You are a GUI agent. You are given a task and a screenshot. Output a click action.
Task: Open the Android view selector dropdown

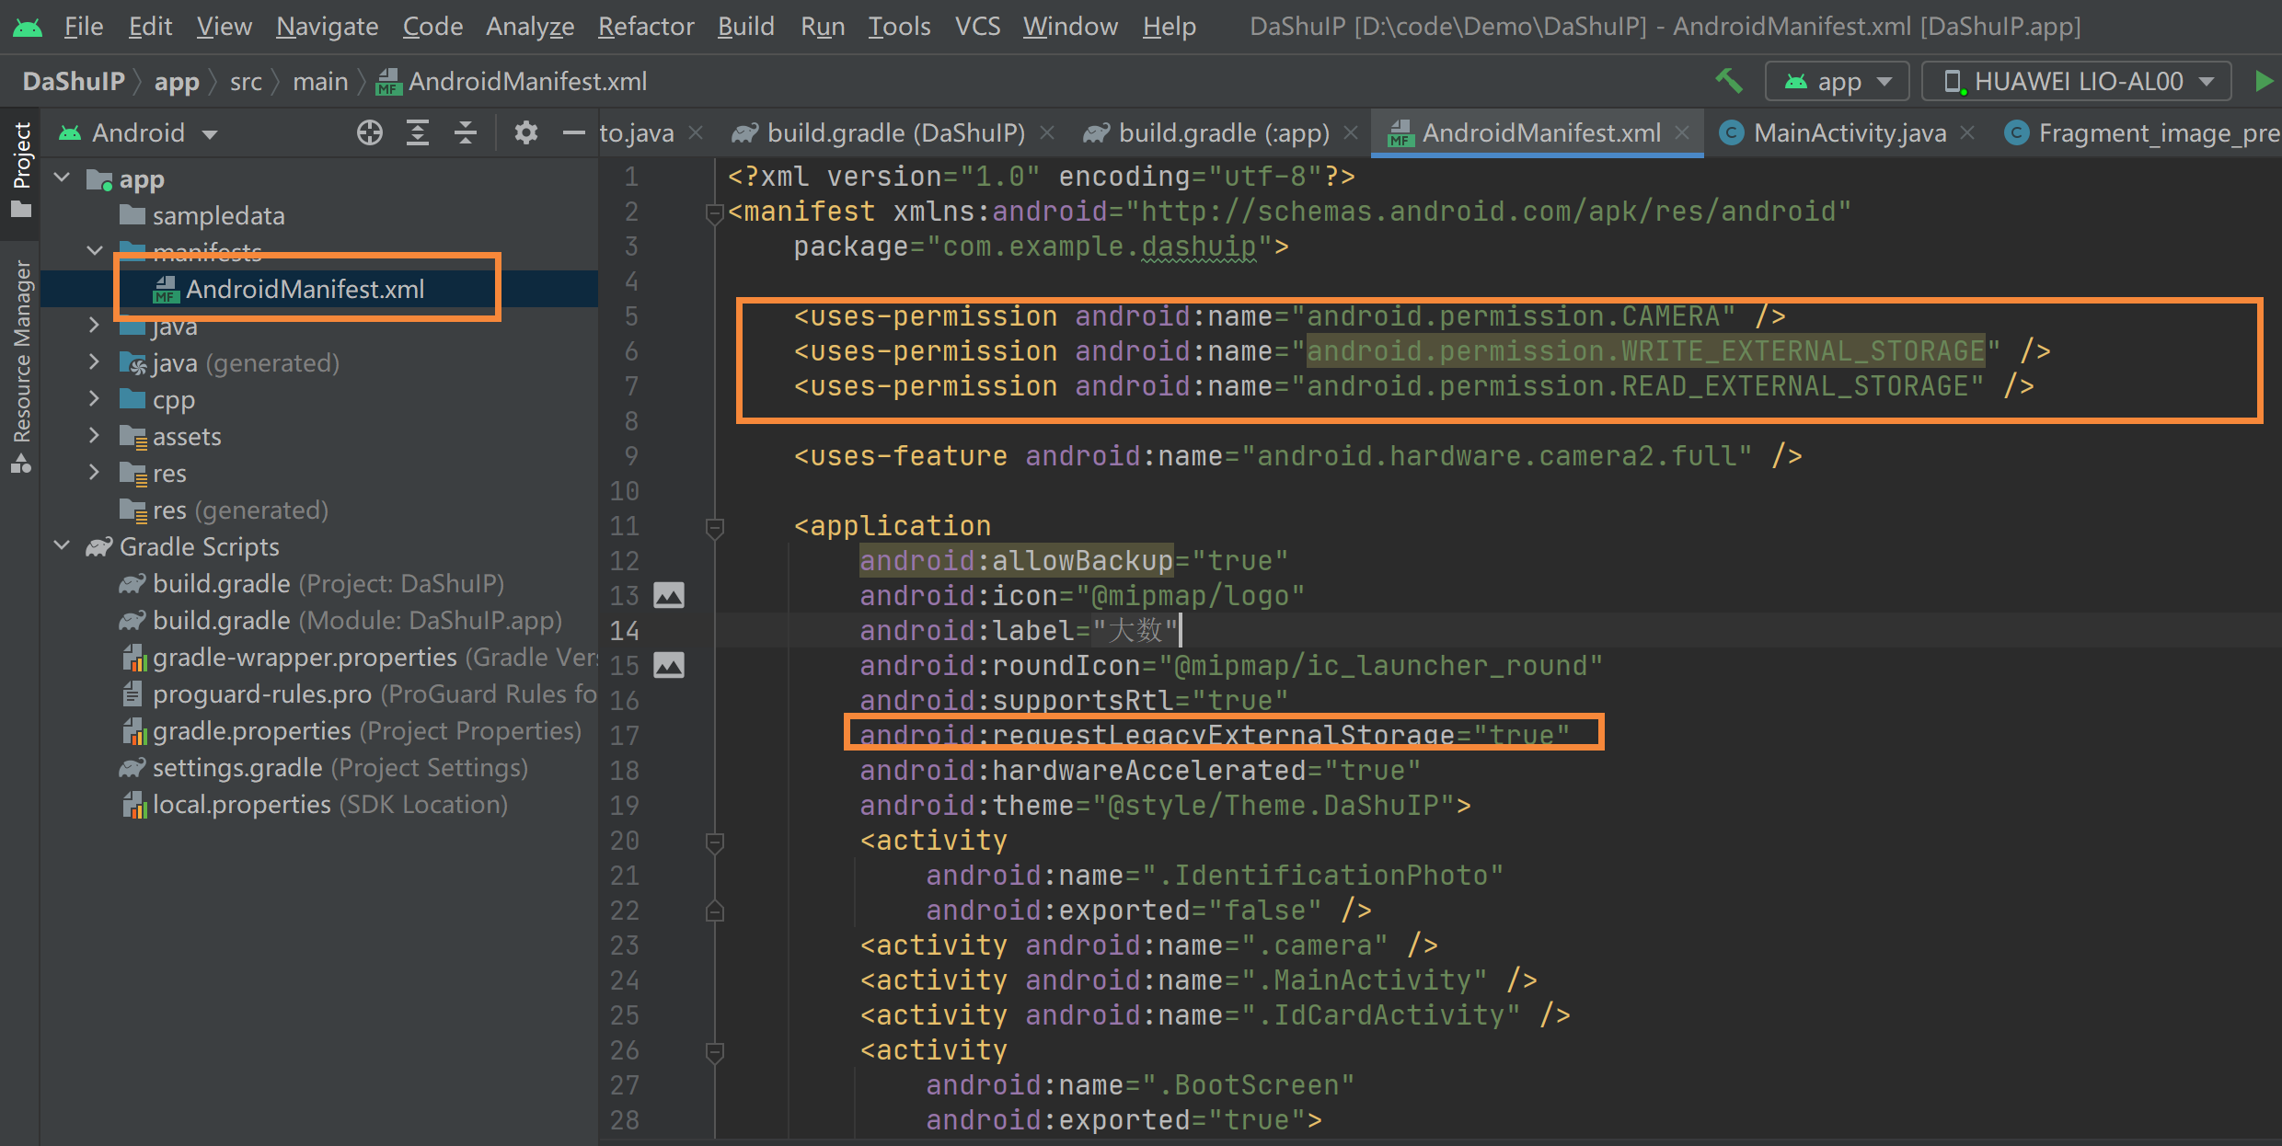(x=138, y=133)
